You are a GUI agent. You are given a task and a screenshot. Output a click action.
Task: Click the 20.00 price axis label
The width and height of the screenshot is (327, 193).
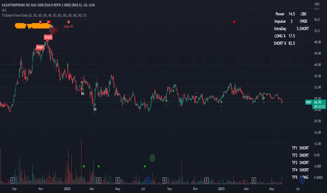(318, 121)
